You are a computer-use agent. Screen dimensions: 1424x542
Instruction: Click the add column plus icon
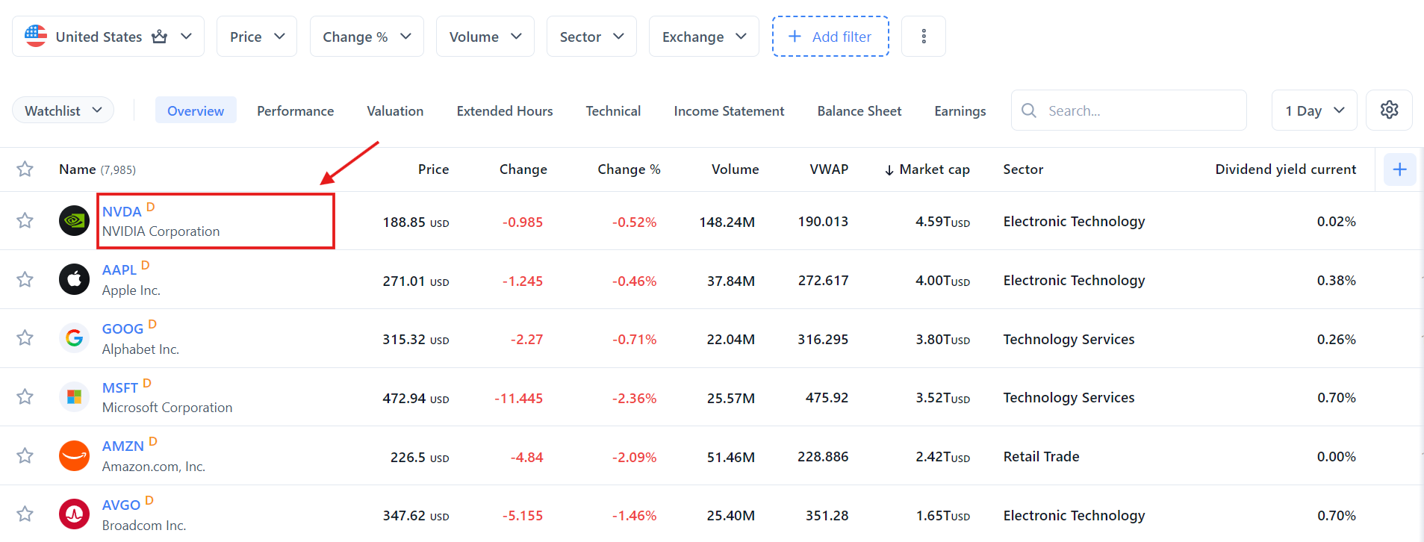(x=1399, y=169)
